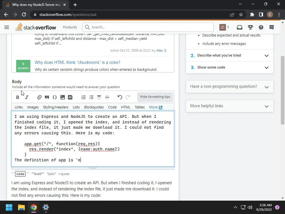The width and height of the screenshot is (285, 214).
Task: Show the HTML formatting tip tab
Action: (x=126, y=107)
